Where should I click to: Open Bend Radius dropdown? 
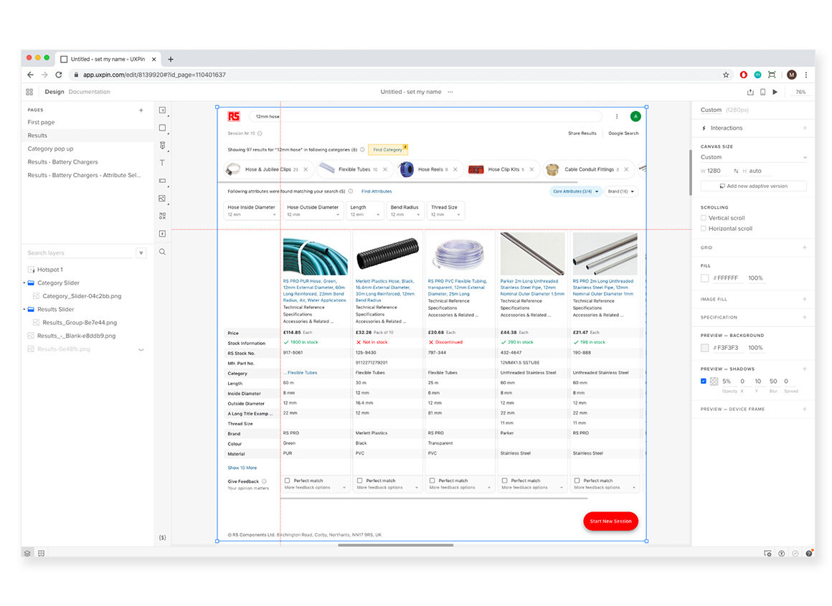click(405, 211)
